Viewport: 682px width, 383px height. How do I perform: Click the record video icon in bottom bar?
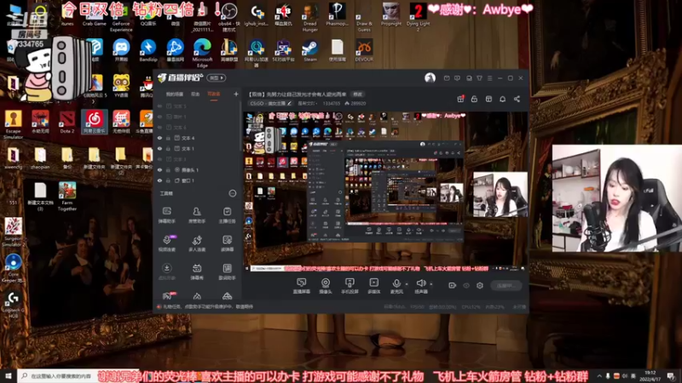pos(452,285)
